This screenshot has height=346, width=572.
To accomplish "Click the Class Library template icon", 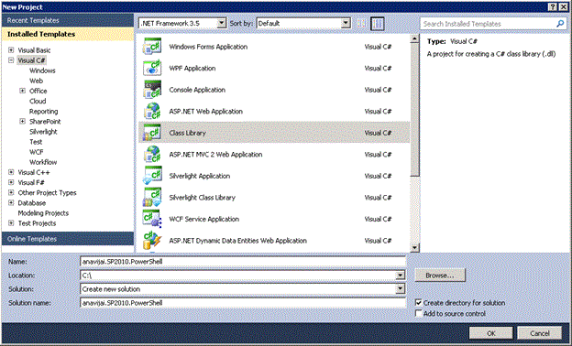I will pyautogui.click(x=152, y=133).
